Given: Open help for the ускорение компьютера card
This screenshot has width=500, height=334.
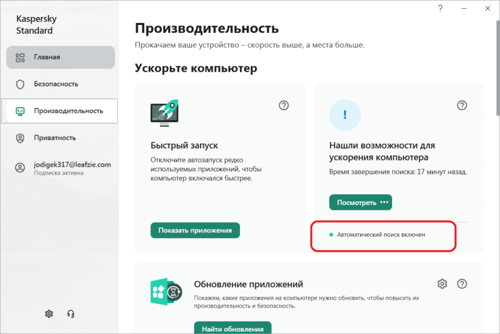Looking at the screenshot, I should [x=461, y=105].
